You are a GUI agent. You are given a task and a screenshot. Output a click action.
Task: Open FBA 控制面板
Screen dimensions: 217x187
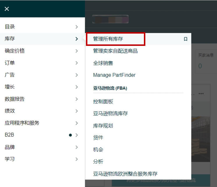tap(103, 102)
